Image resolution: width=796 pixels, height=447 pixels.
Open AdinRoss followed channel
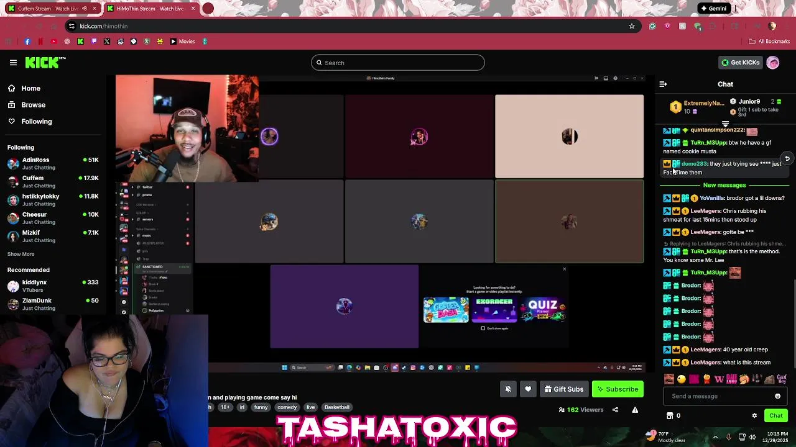click(x=53, y=163)
